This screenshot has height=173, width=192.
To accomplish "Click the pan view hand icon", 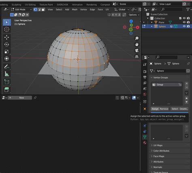I will [137, 44].
